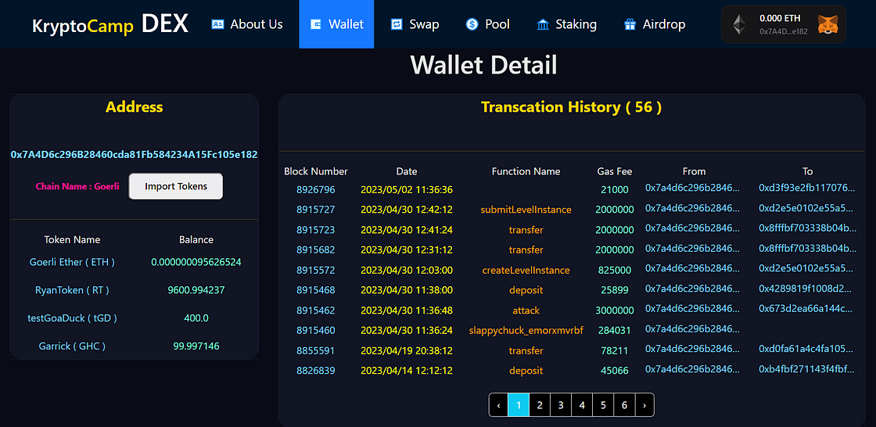Click To address 0xd3f93e2fb117076...
876x427 pixels.
coord(806,189)
